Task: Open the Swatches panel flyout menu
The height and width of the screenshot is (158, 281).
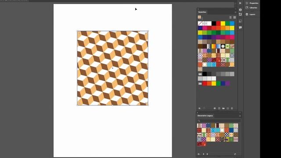Action: coord(235,12)
